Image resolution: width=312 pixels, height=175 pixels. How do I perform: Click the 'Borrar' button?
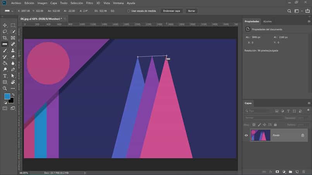point(191,11)
